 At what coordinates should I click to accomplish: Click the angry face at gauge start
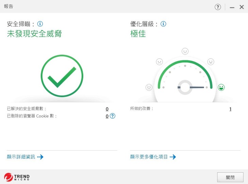point(149,87)
